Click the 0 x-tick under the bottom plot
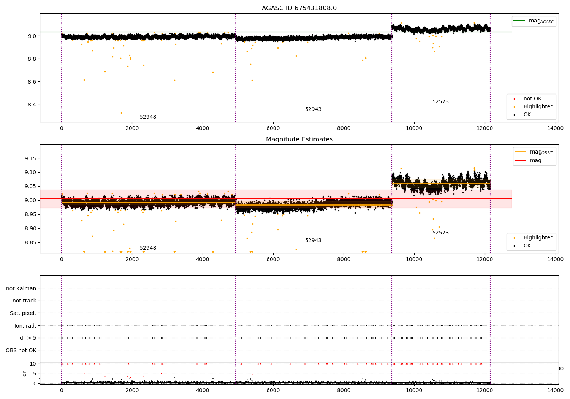Image resolution: width=570 pixels, height=399 pixels. (62, 391)
